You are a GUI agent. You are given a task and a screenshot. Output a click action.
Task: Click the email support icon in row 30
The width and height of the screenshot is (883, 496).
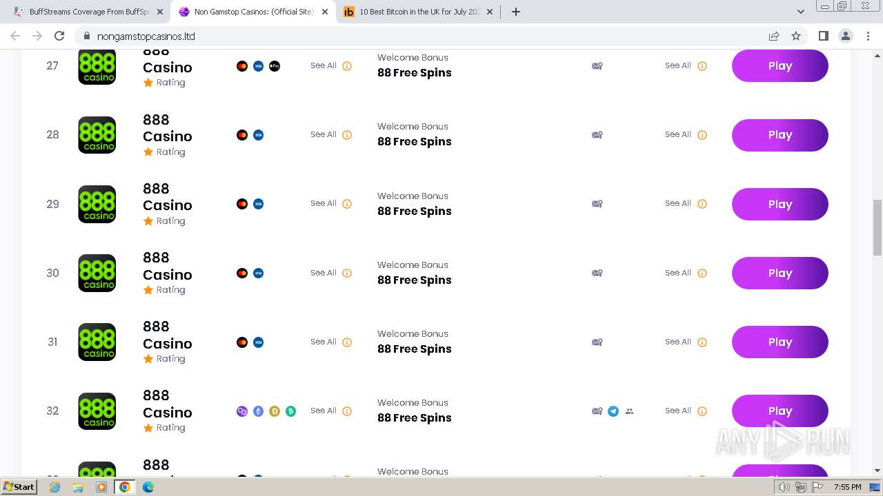click(597, 273)
